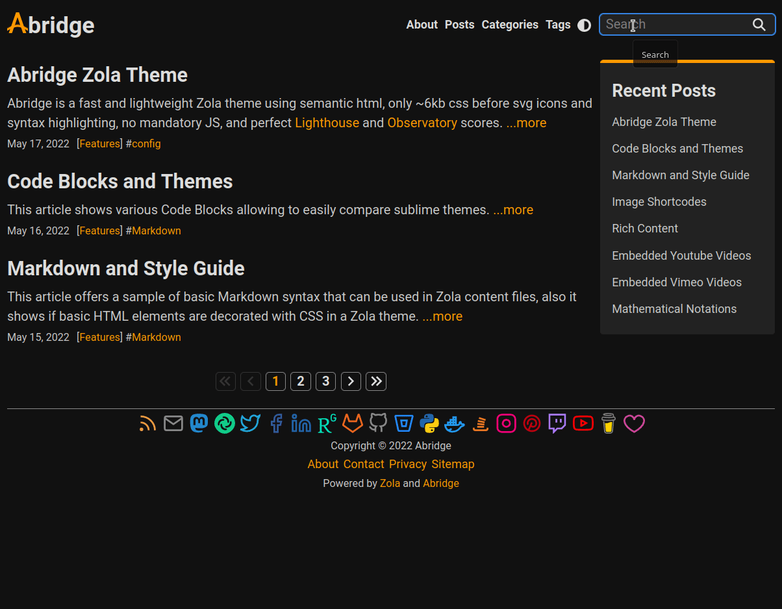Click the pink heart sponsor icon

(x=634, y=424)
